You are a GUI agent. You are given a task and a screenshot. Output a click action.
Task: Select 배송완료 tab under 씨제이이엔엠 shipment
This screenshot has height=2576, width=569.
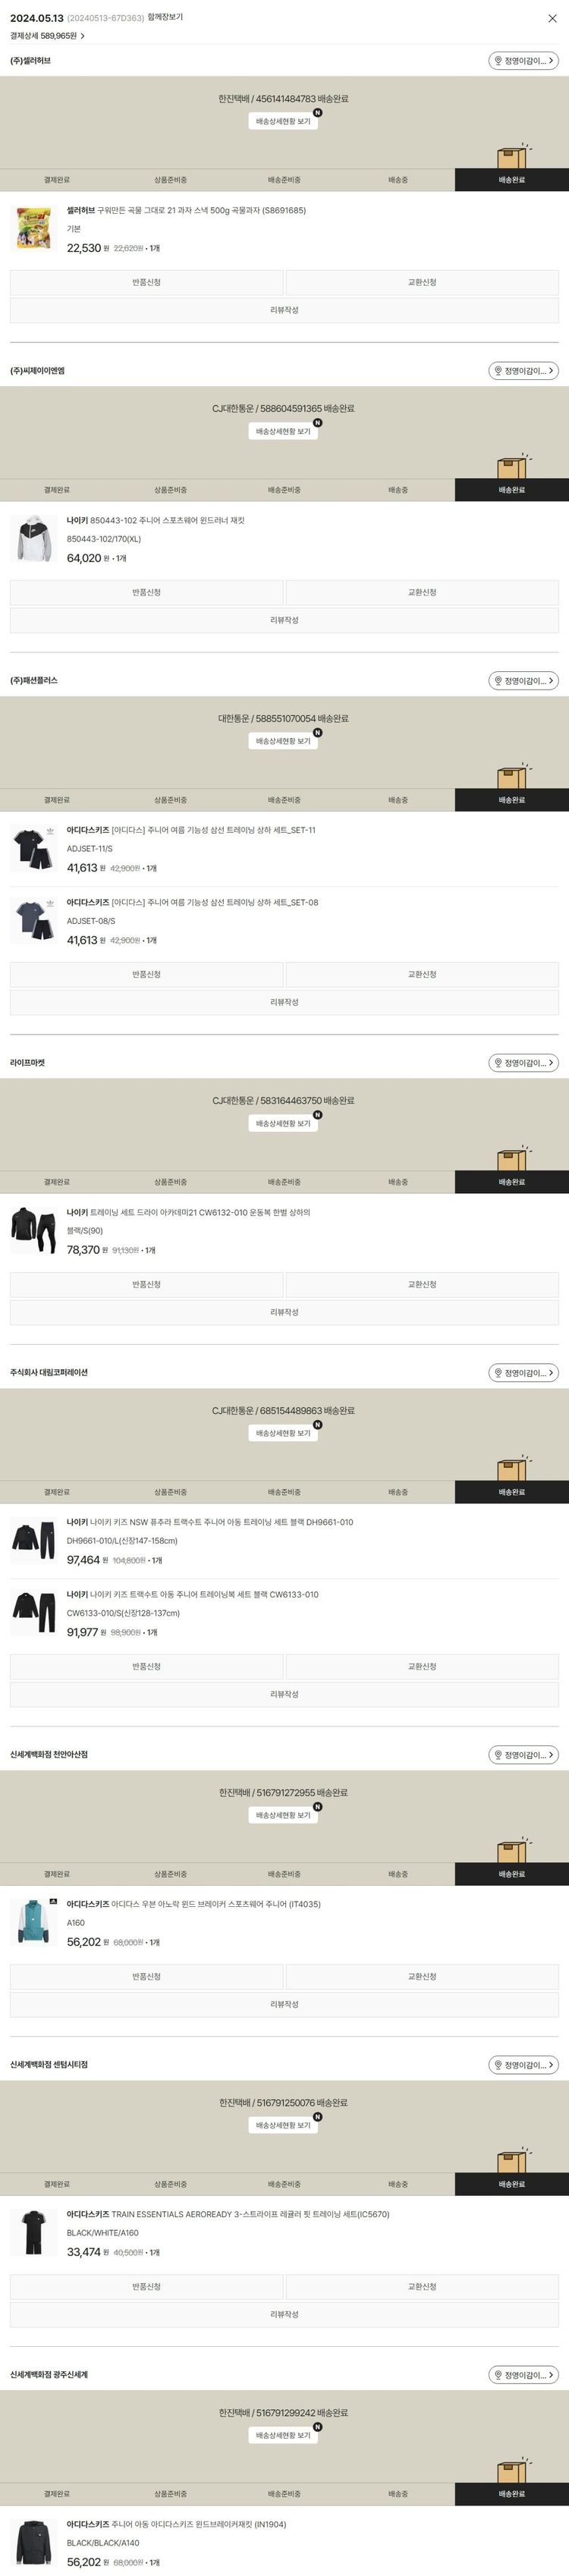click(512, 490)
